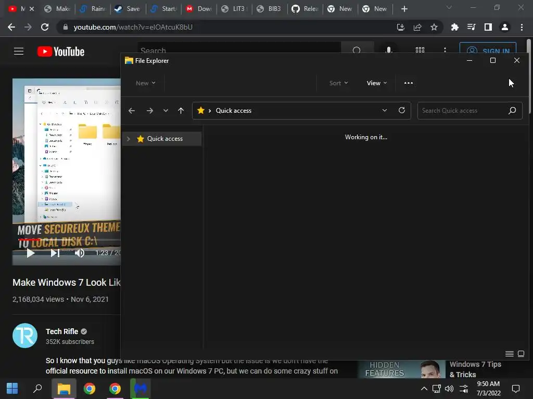Click Chrome back button

(x=11, y=27)
